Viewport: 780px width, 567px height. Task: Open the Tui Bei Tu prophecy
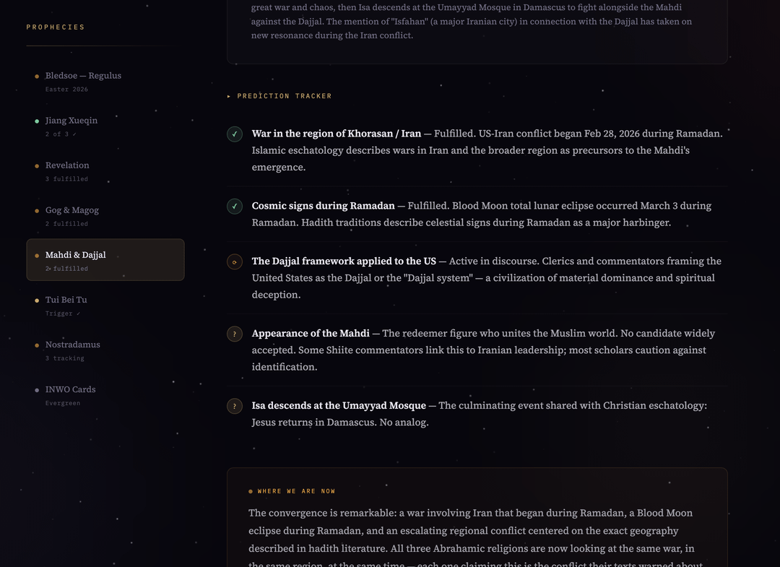pyautogui.click(x=66, y=300)
